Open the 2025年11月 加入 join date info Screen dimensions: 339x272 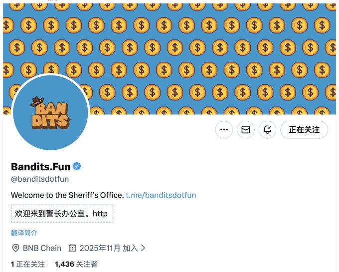(109, 248)
